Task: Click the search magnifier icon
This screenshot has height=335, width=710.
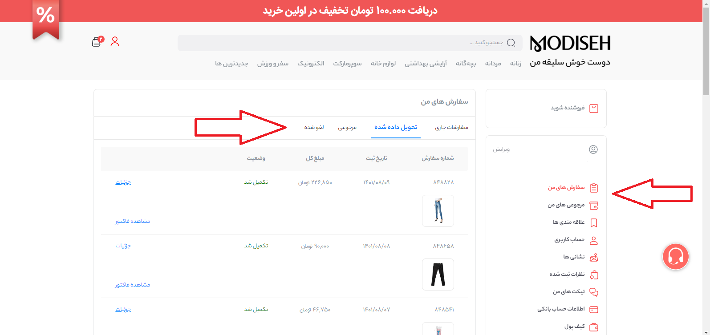Action: click(x=511, y=43)
